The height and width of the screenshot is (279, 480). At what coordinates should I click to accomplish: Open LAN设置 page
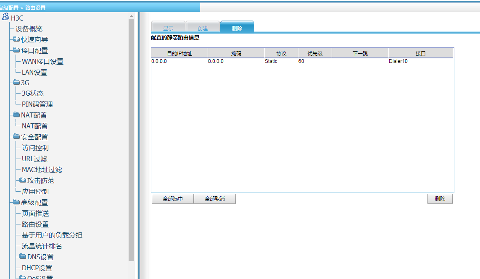(34, 73)
